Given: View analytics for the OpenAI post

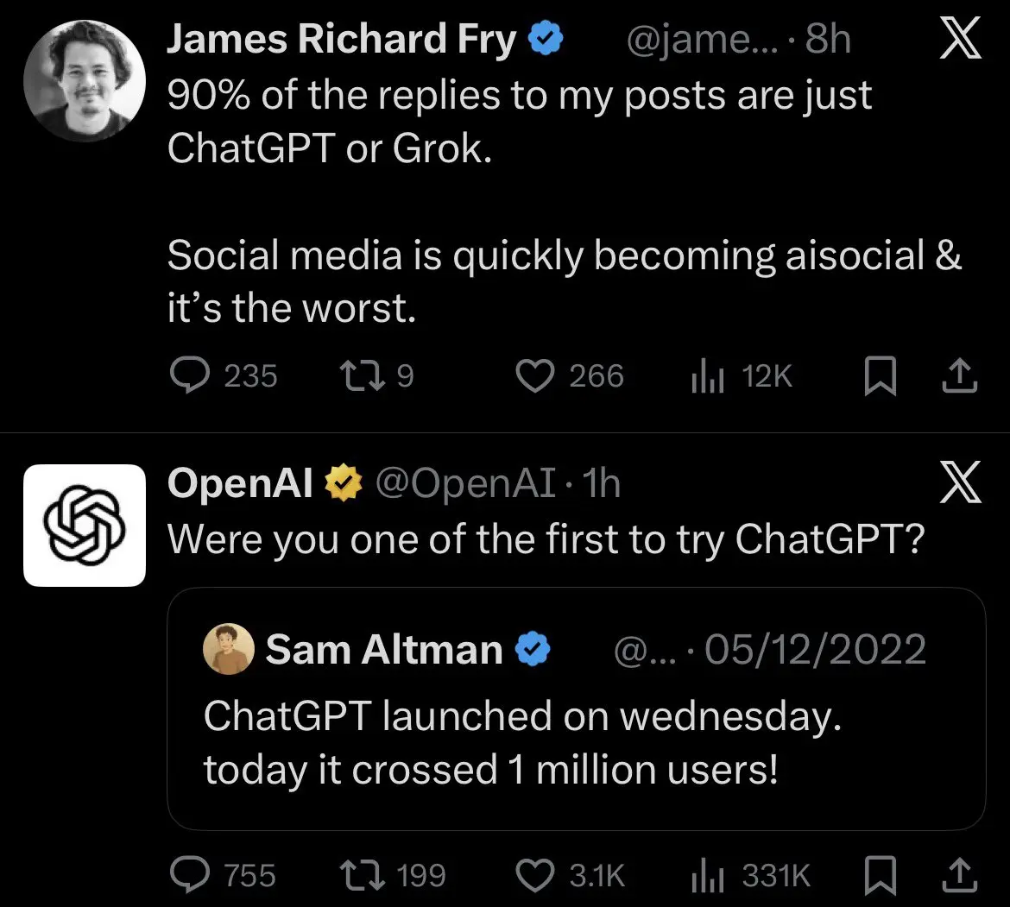Looking at the screenshot, I should coord(707,877).
